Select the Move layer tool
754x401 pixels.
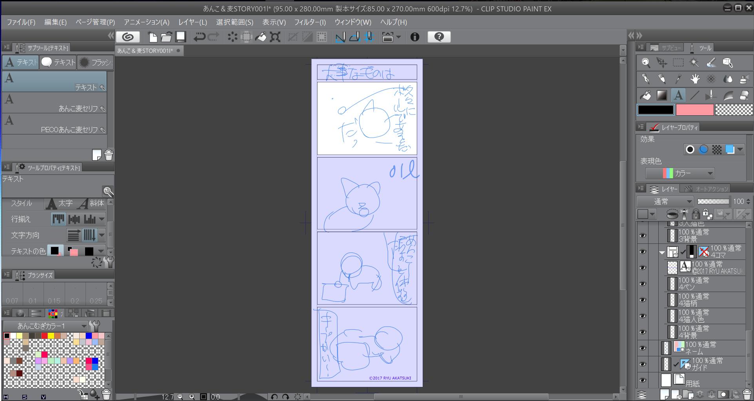coord(662,62)
